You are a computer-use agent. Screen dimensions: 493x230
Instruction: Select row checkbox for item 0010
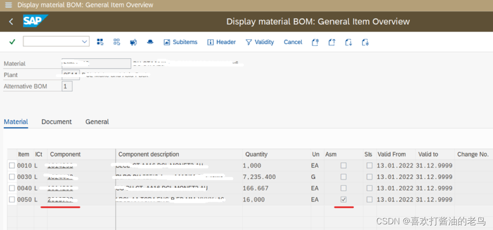click(12, 165)
